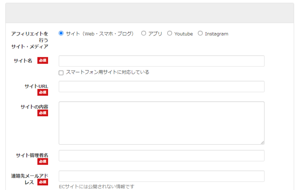Click the resize handle of サイトの内容 textarea
This screenshot has height=190, width=298.
click(x=262, y=142)
